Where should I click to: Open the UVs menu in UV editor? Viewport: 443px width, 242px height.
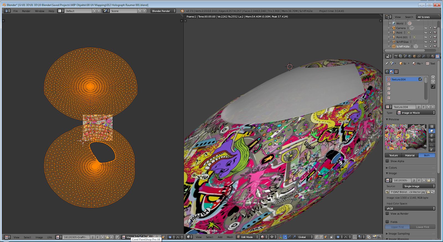pyautogui.click(x=50, y=237)
